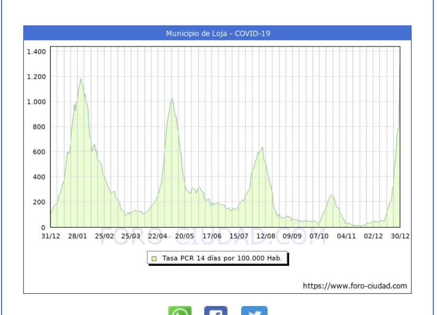The width and height of the screenshot is (437, 315).
Task: Click the 'Municipio de Loja - COVID-19' title bar
Action: (x=217, y=33)
